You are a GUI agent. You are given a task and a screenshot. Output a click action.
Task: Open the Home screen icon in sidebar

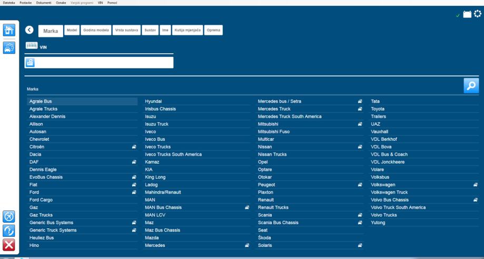pyautogui.click(x=9, y=30)
